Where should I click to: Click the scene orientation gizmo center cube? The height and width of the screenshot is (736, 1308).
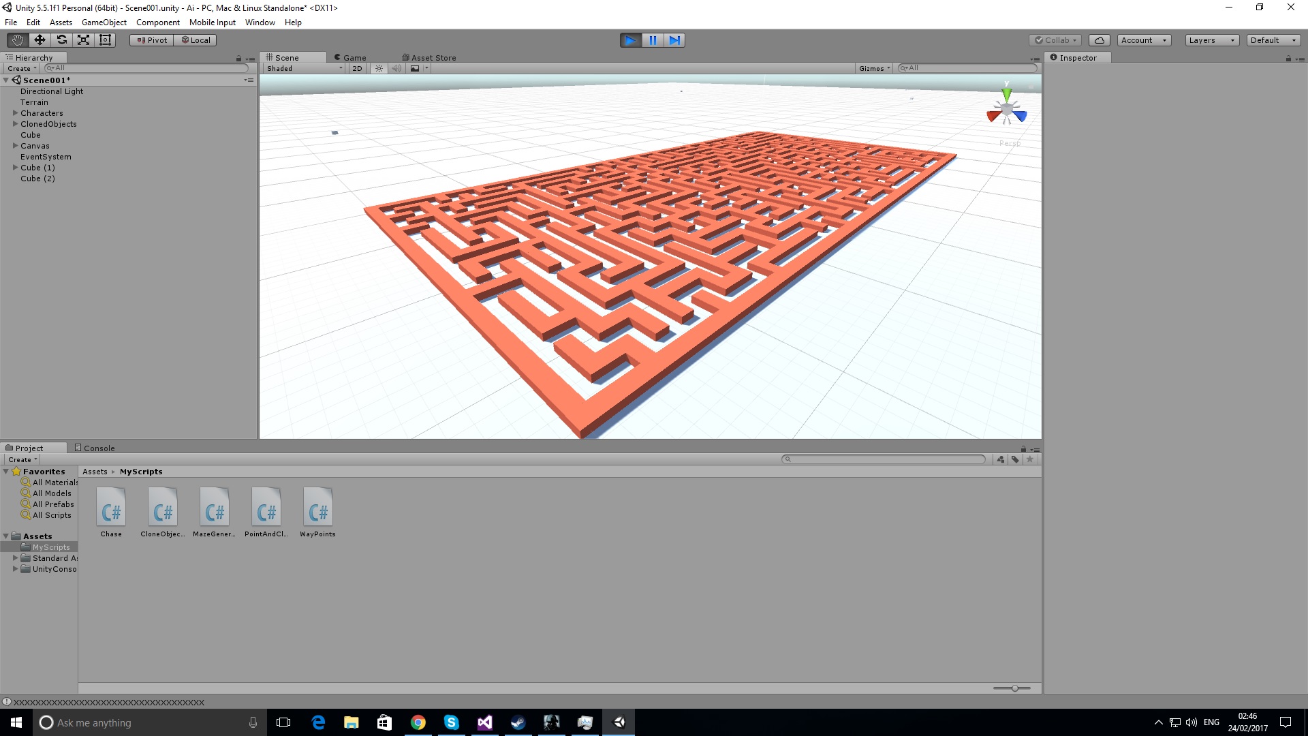coord(1006,110)
